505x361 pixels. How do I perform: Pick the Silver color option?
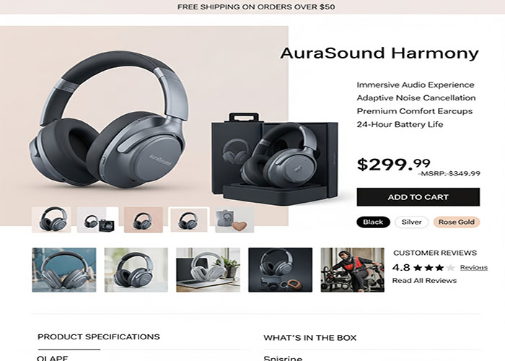(412, 222)
